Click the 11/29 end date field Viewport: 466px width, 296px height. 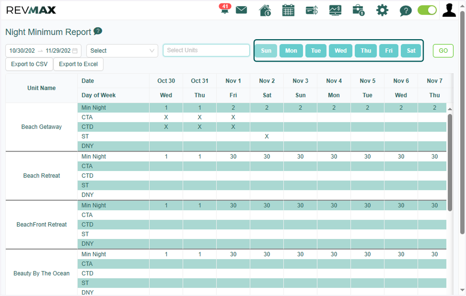(58, 50)
